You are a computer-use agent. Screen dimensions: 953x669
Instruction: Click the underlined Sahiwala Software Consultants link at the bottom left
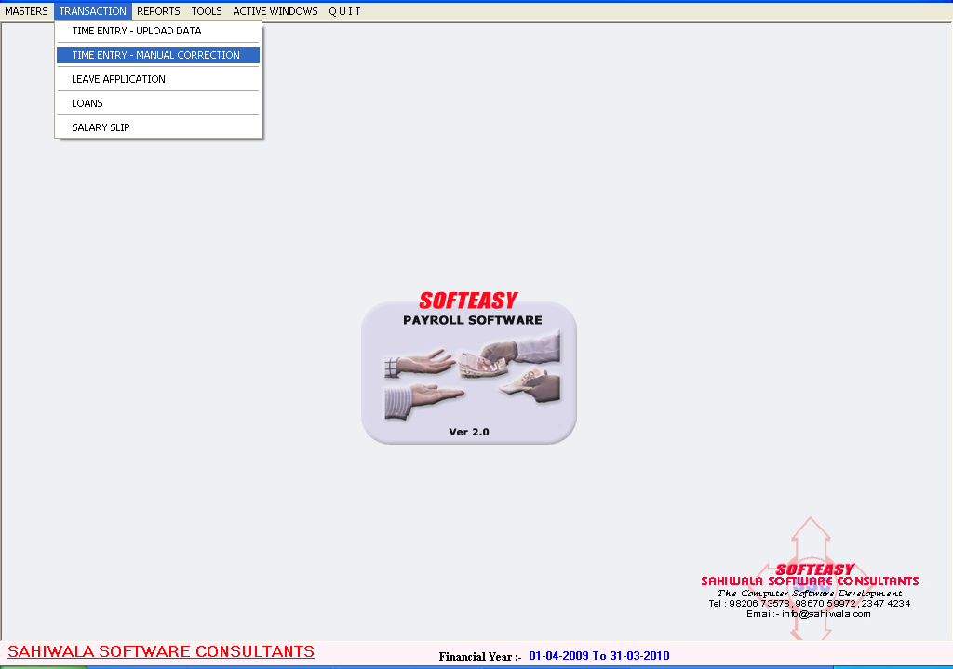(161, 651)
